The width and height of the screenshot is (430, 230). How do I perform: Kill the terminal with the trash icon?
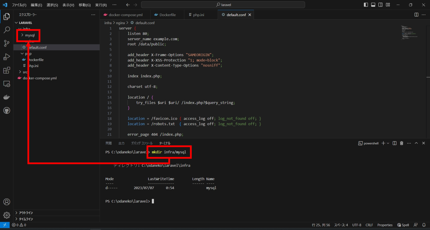tap(401, 143)
